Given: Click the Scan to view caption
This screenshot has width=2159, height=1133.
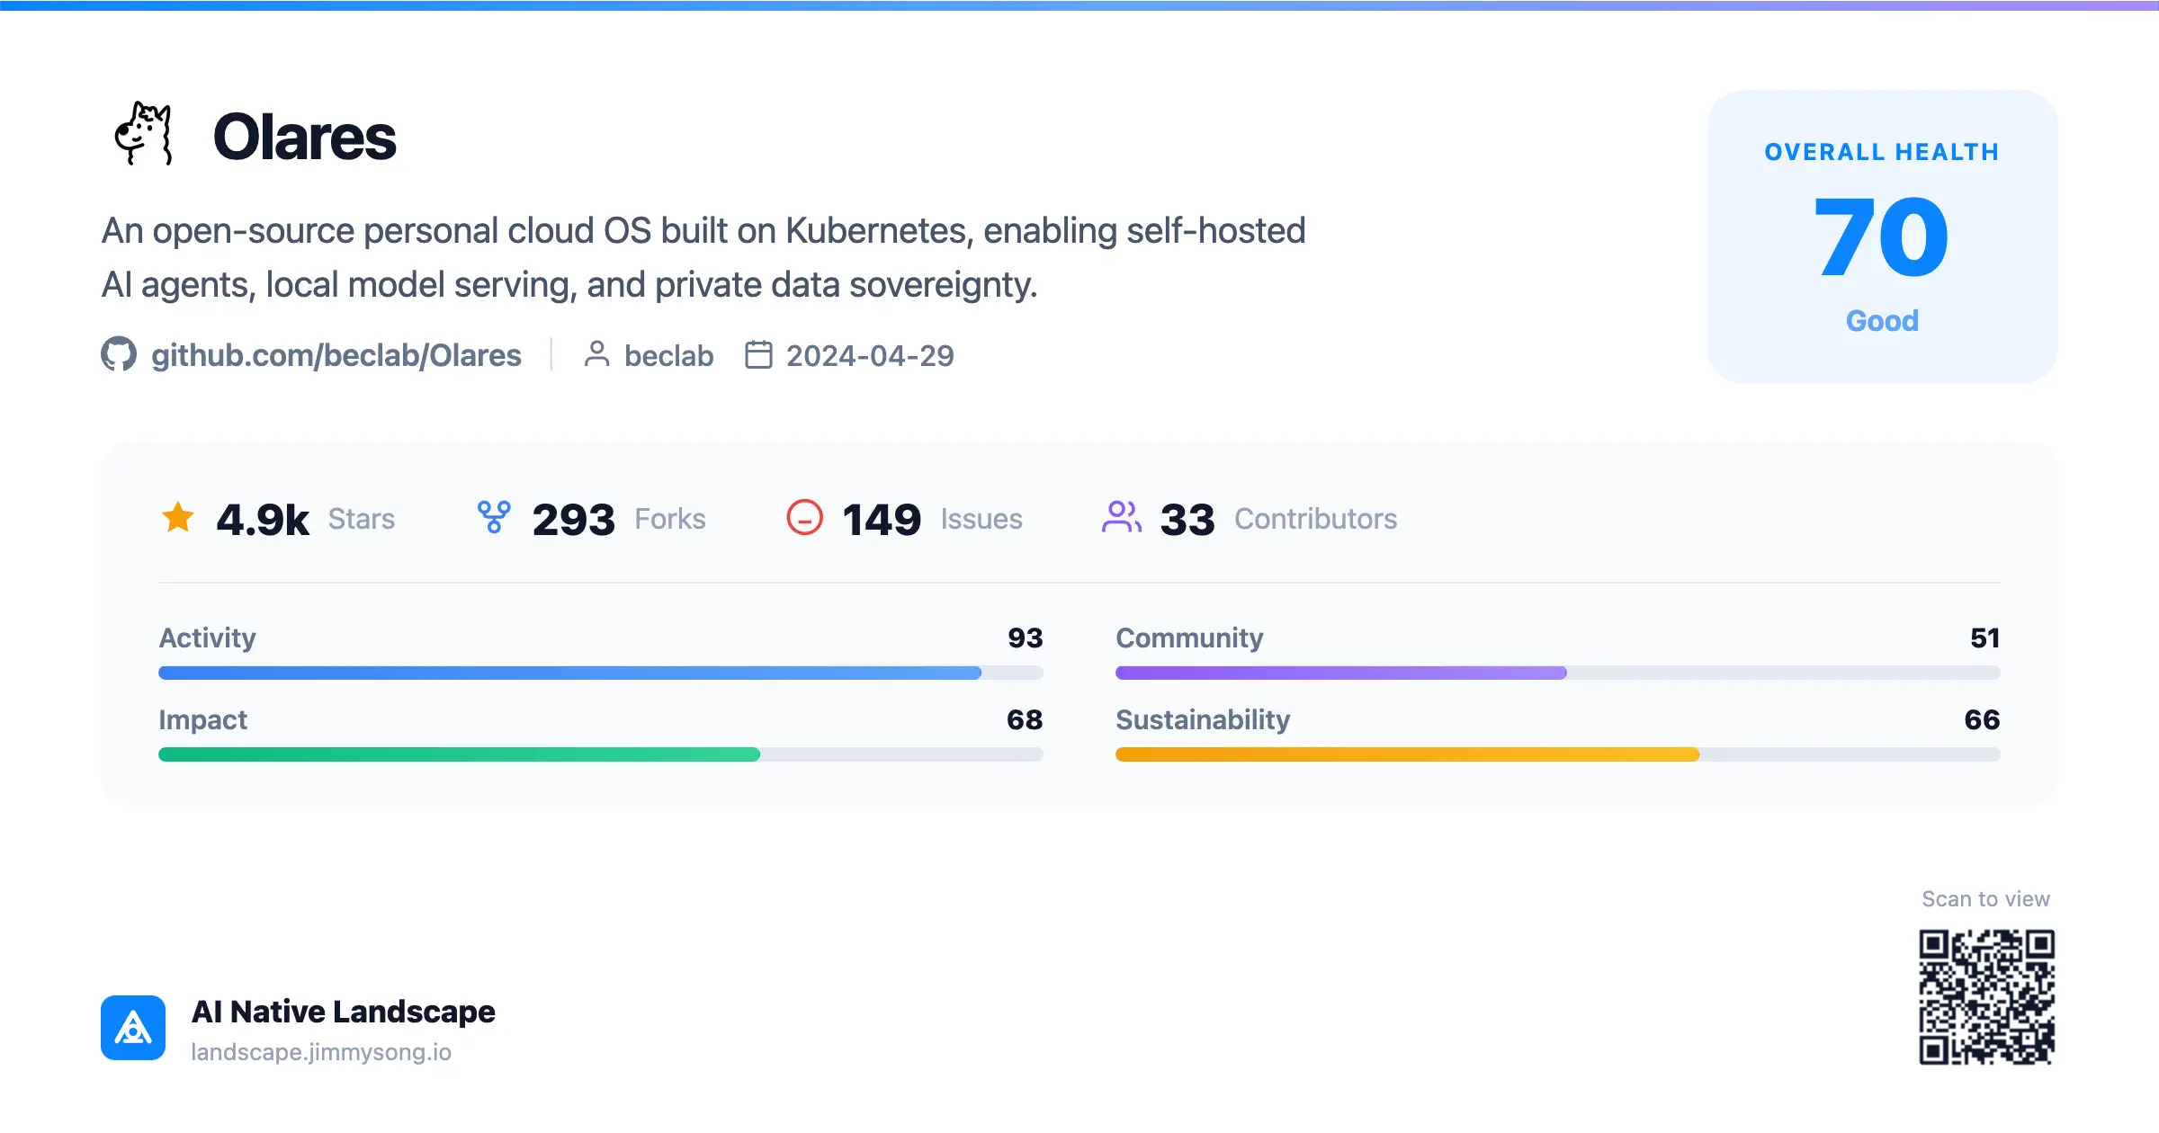Looking at the screenshot, I should 1986,899.
